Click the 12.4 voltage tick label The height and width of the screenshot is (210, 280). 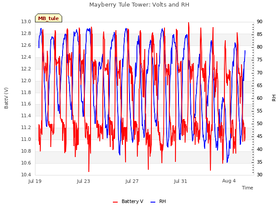[x=26, y=57]
